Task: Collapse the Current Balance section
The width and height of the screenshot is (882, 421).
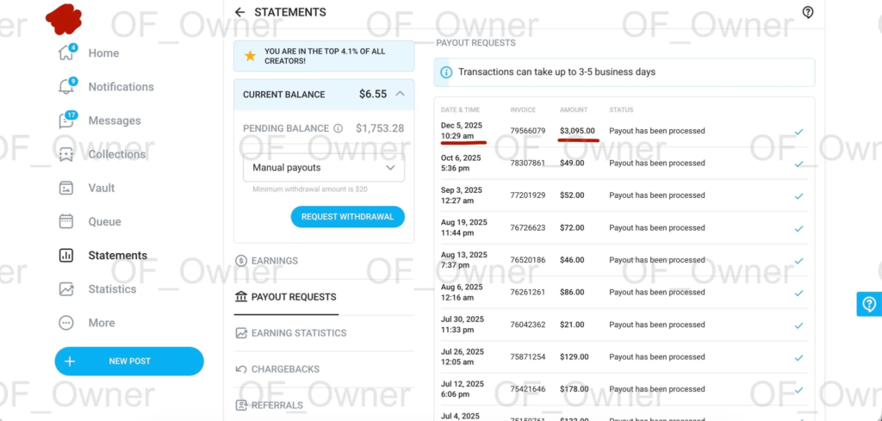Action: tap(400, 94)
